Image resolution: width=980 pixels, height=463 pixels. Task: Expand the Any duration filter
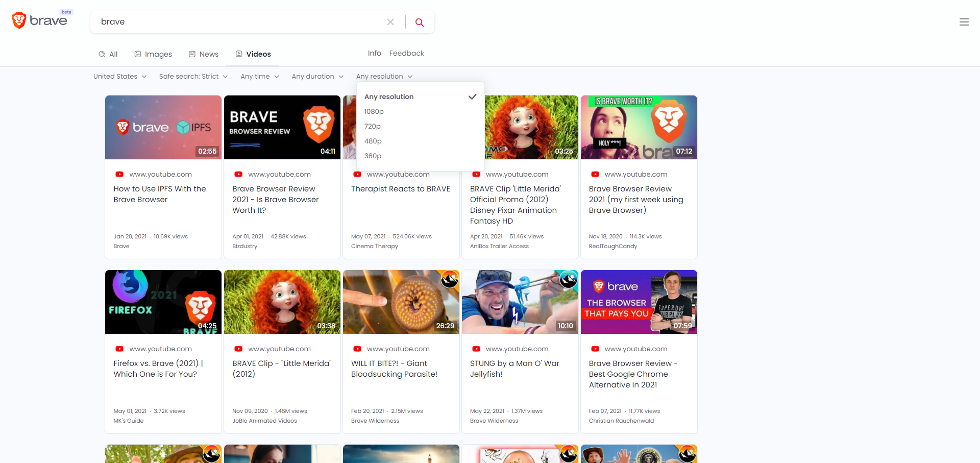tap(317, 77)
